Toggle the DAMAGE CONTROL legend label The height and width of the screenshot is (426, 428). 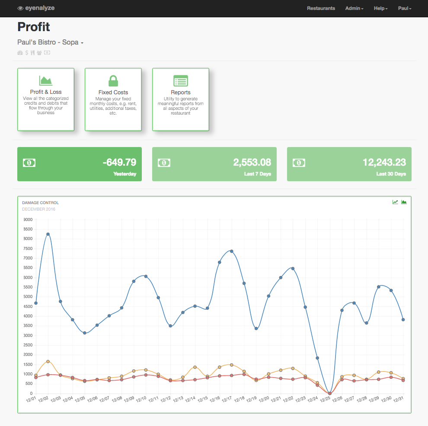click(x=41, y=202)
